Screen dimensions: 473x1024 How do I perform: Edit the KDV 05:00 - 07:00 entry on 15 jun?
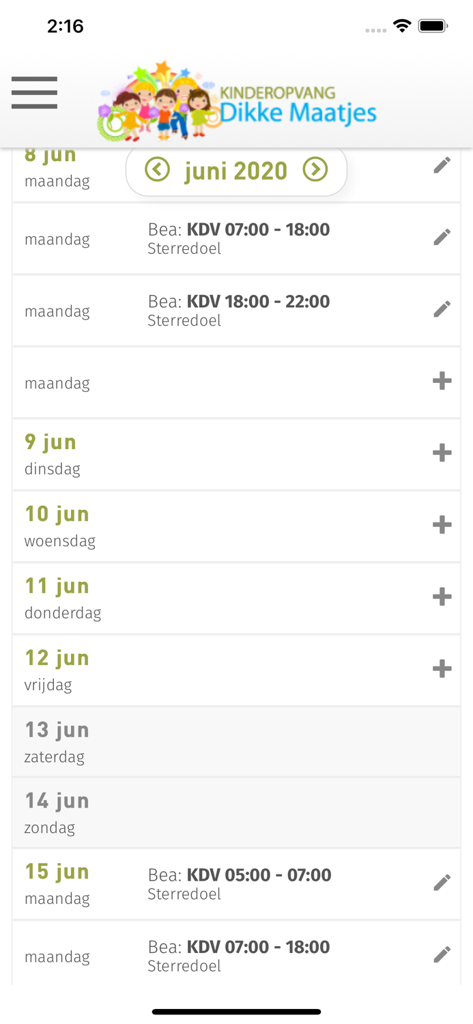(443, 882)
